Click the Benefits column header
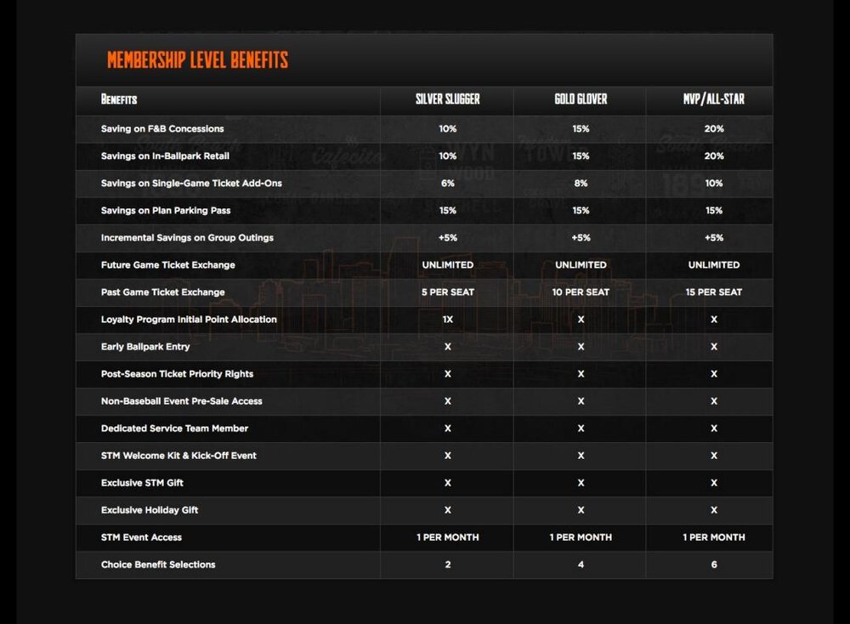The width and height of the screenshot is (850, 624). click(x=119, y=99)
